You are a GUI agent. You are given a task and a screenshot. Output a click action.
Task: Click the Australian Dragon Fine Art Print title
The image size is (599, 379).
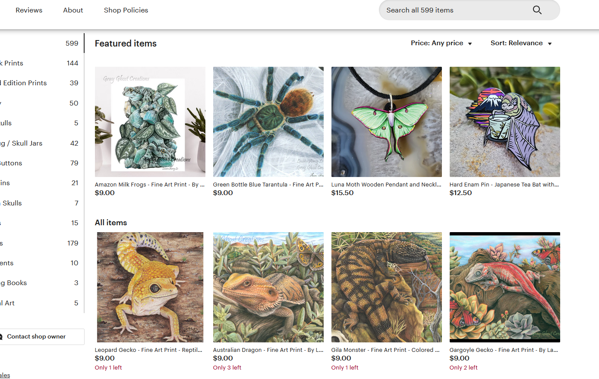pos(268,350)
